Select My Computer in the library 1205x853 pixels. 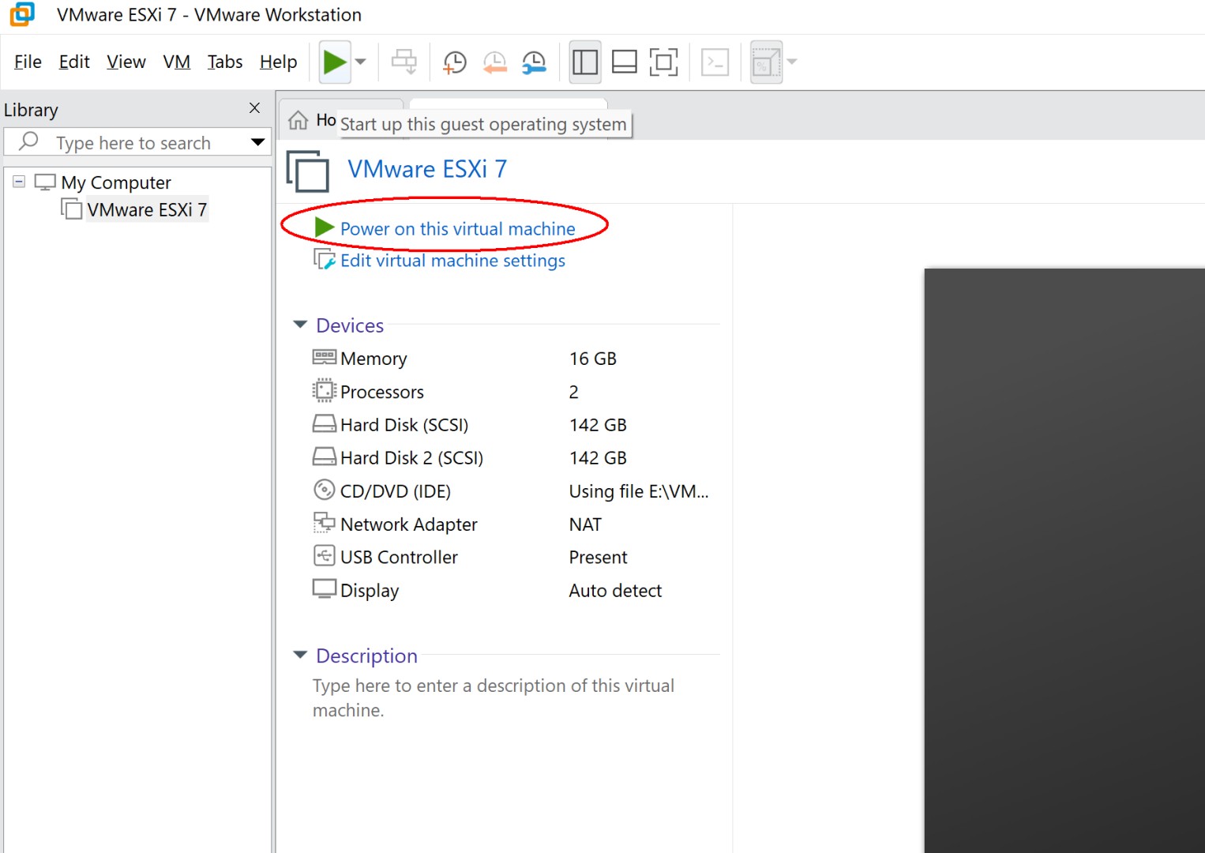116,182
